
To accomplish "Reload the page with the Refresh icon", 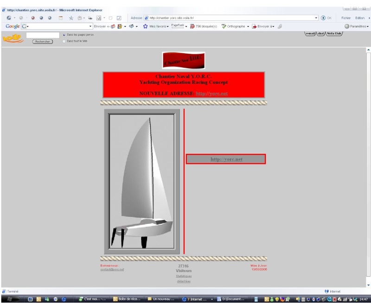I will [41, 18].
